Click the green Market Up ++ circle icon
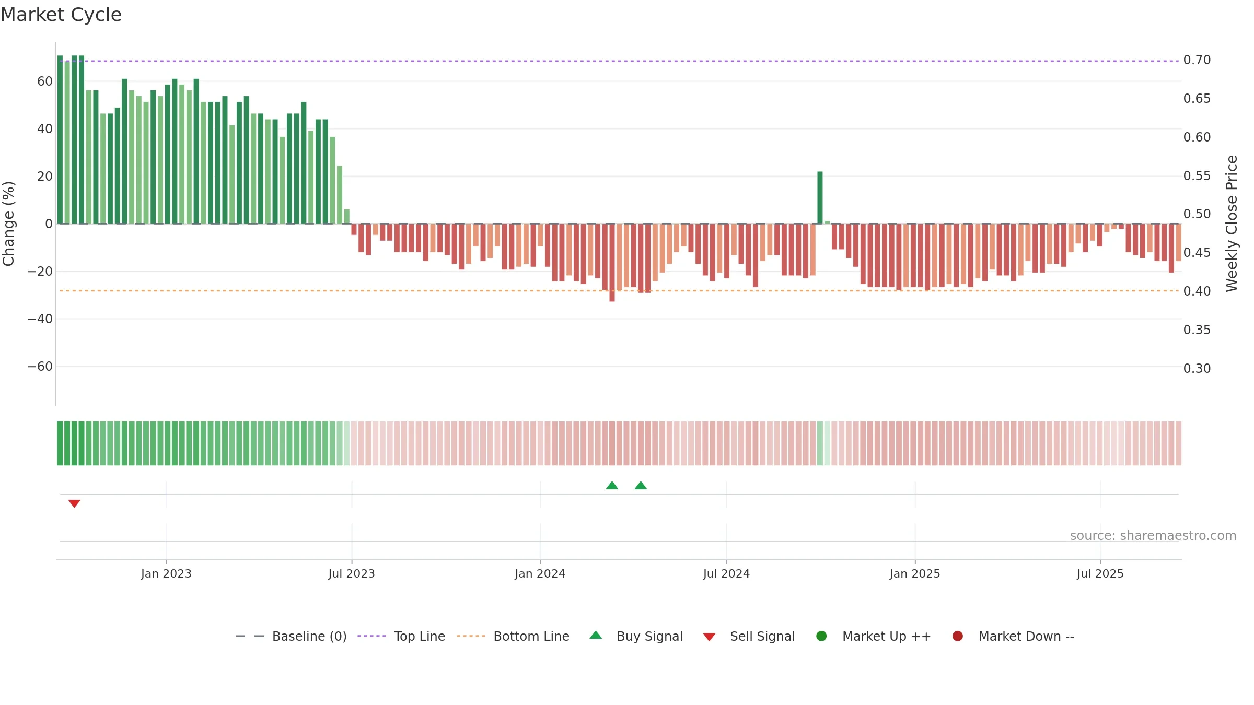The image size is (1254, 705). click(821, 636)
